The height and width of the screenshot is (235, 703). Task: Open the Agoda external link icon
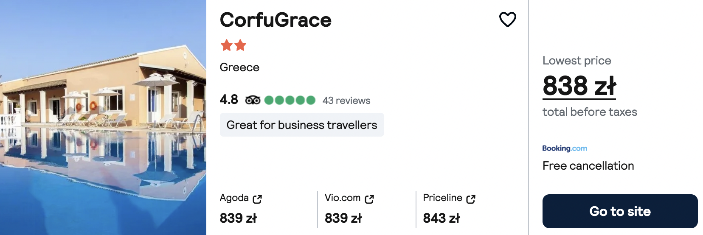click(x=257, y=199)
